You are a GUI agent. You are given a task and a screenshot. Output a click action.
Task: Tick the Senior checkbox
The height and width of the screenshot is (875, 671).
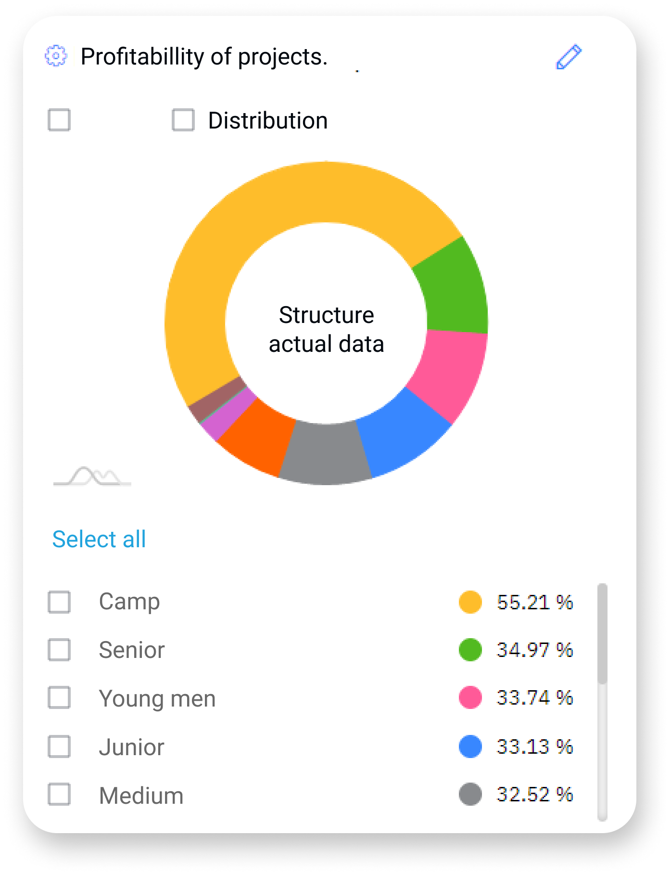pos(59,650)
